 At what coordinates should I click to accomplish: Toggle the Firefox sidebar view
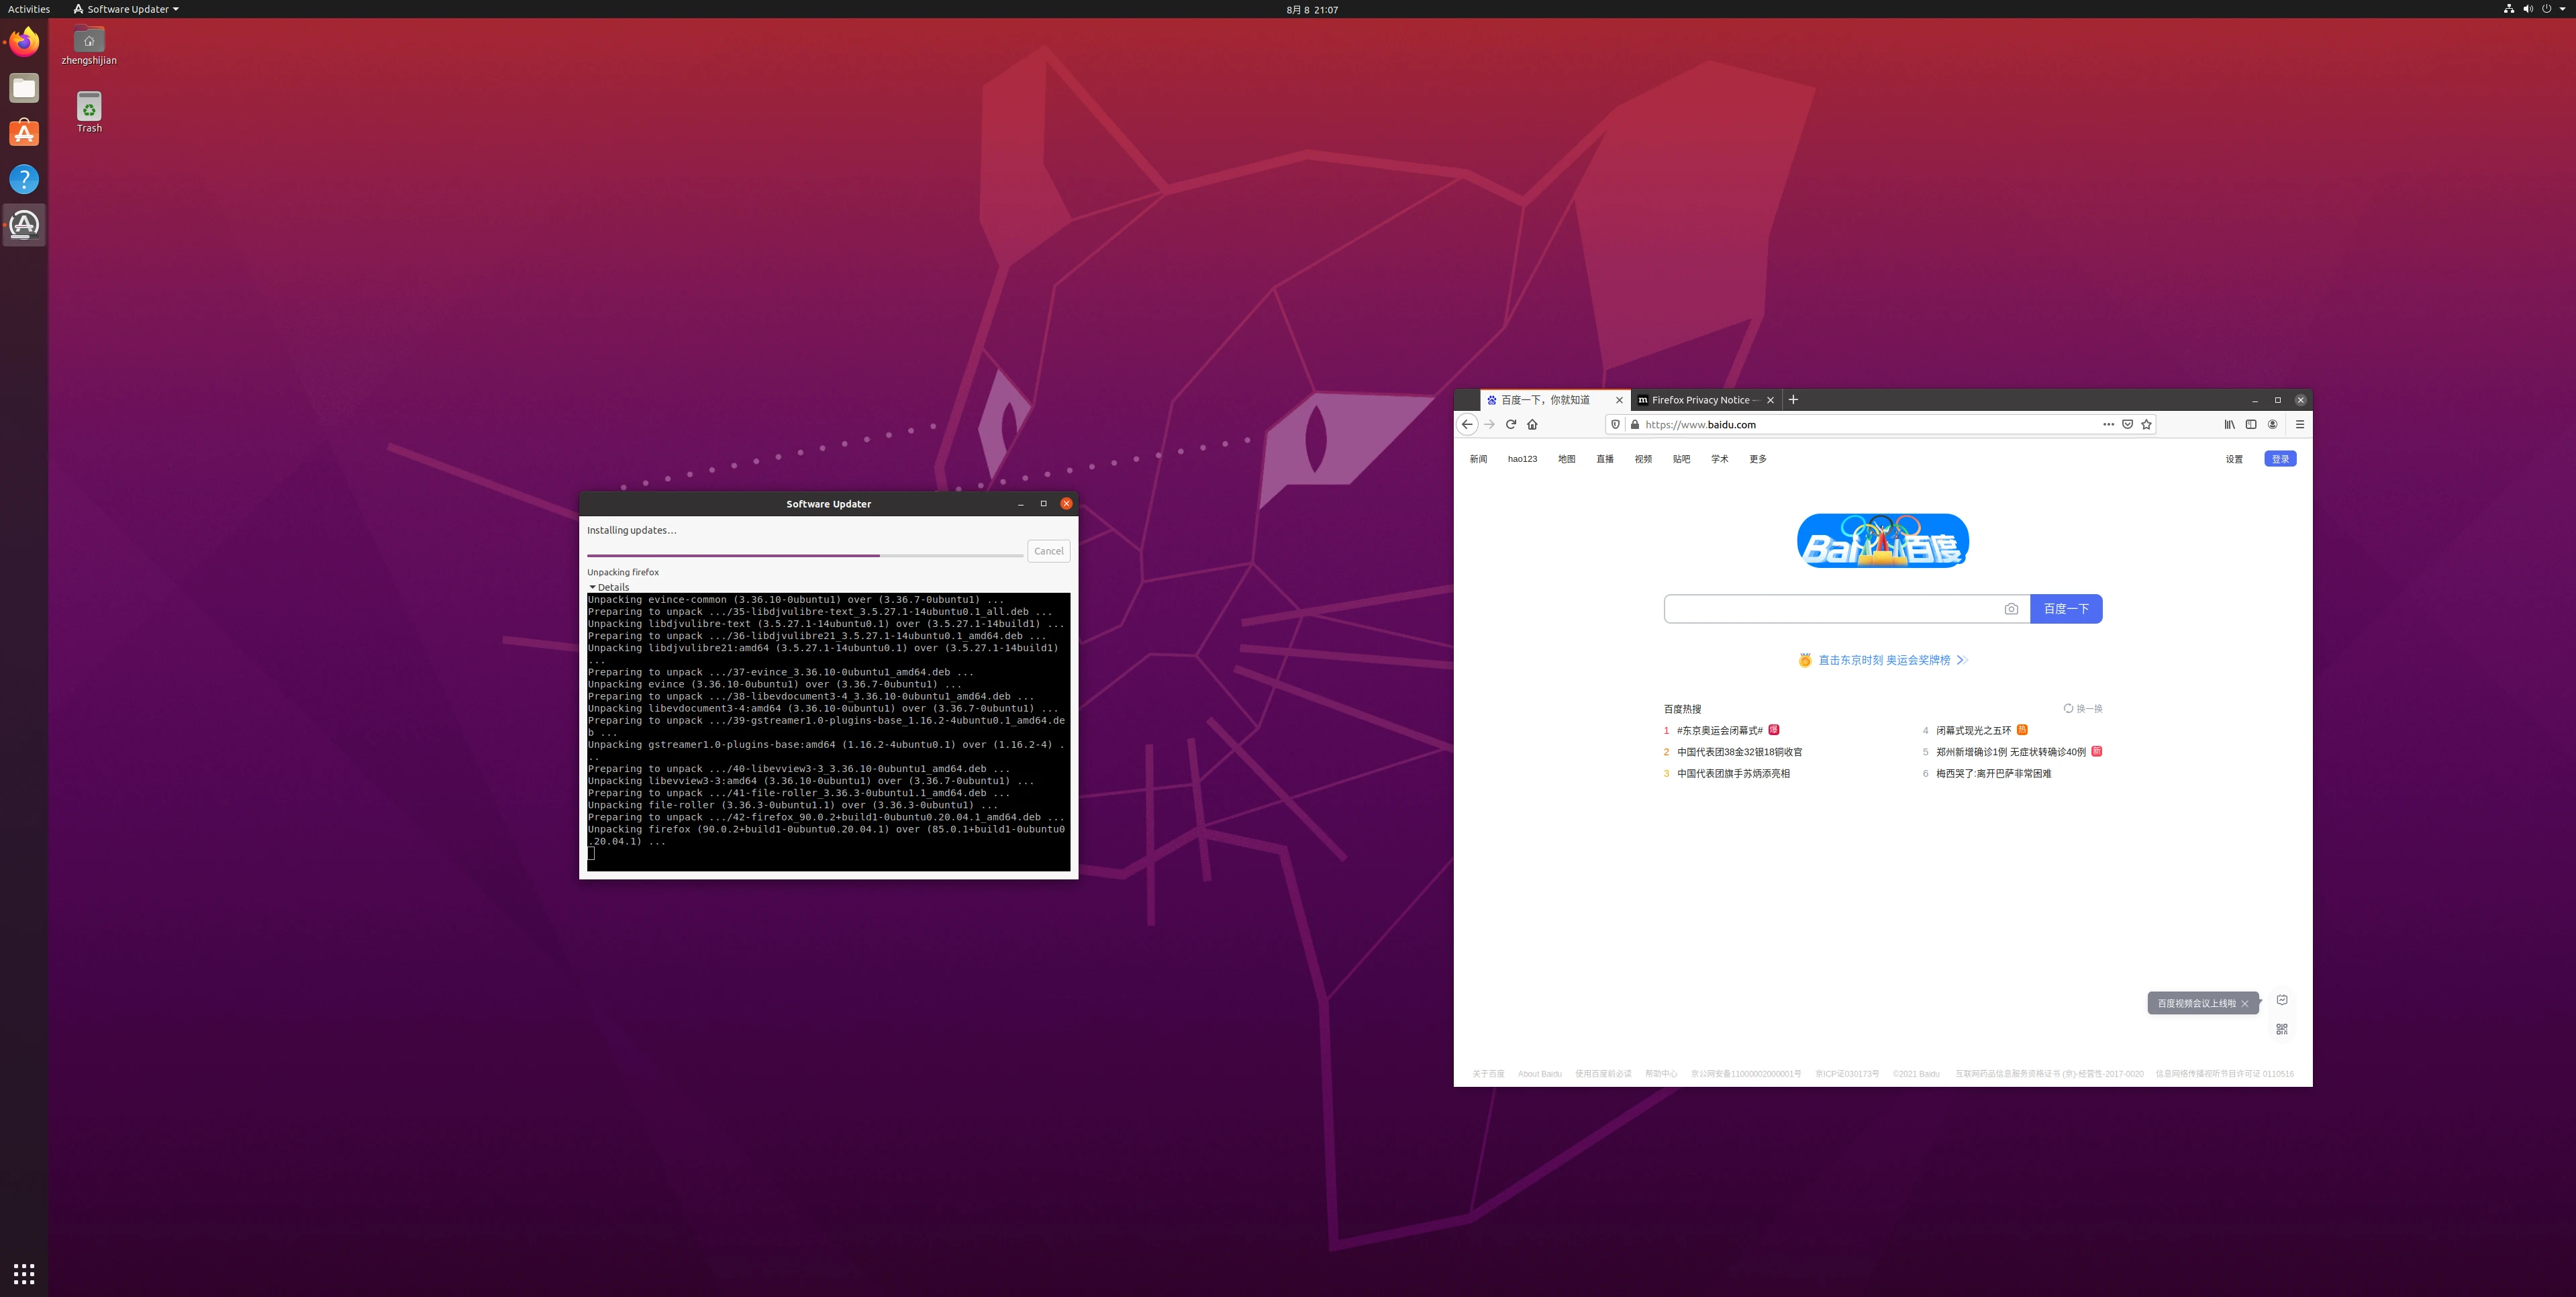pyautogui.click(x=2251, y=424)
